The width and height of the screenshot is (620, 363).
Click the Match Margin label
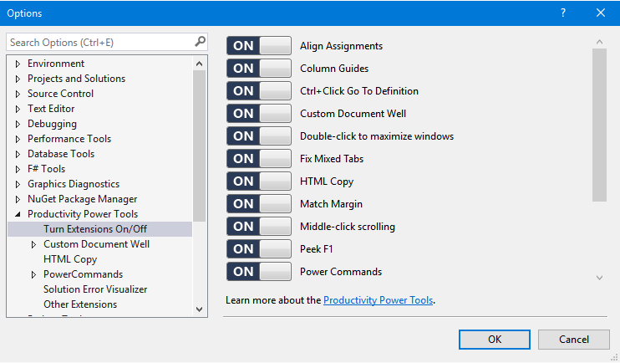pyautogui.click(x=331, y=204)
